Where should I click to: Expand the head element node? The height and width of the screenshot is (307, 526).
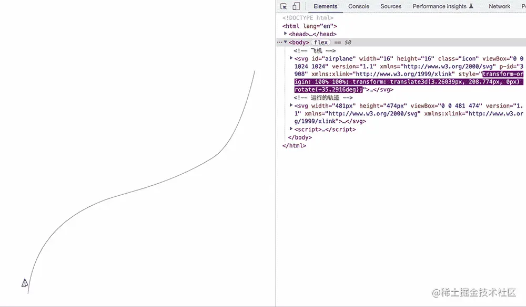[286, 34]
